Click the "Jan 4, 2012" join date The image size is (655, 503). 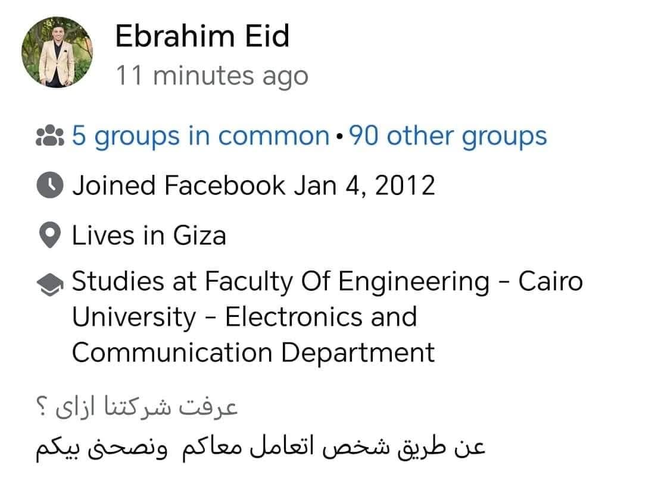coord(364,186)
